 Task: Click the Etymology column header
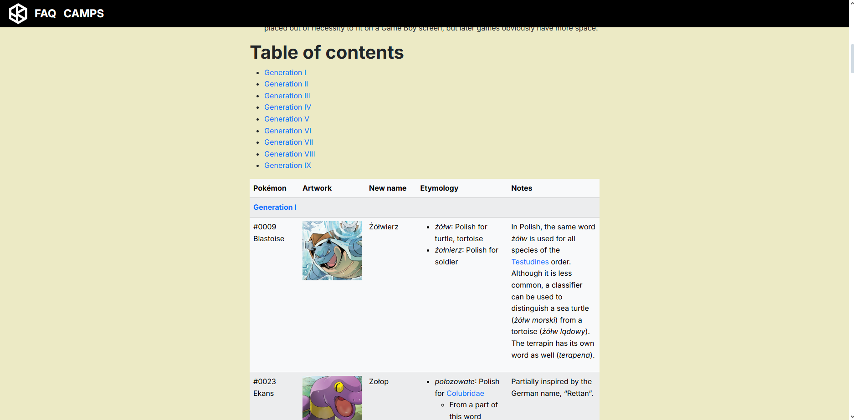pos(439,188)
